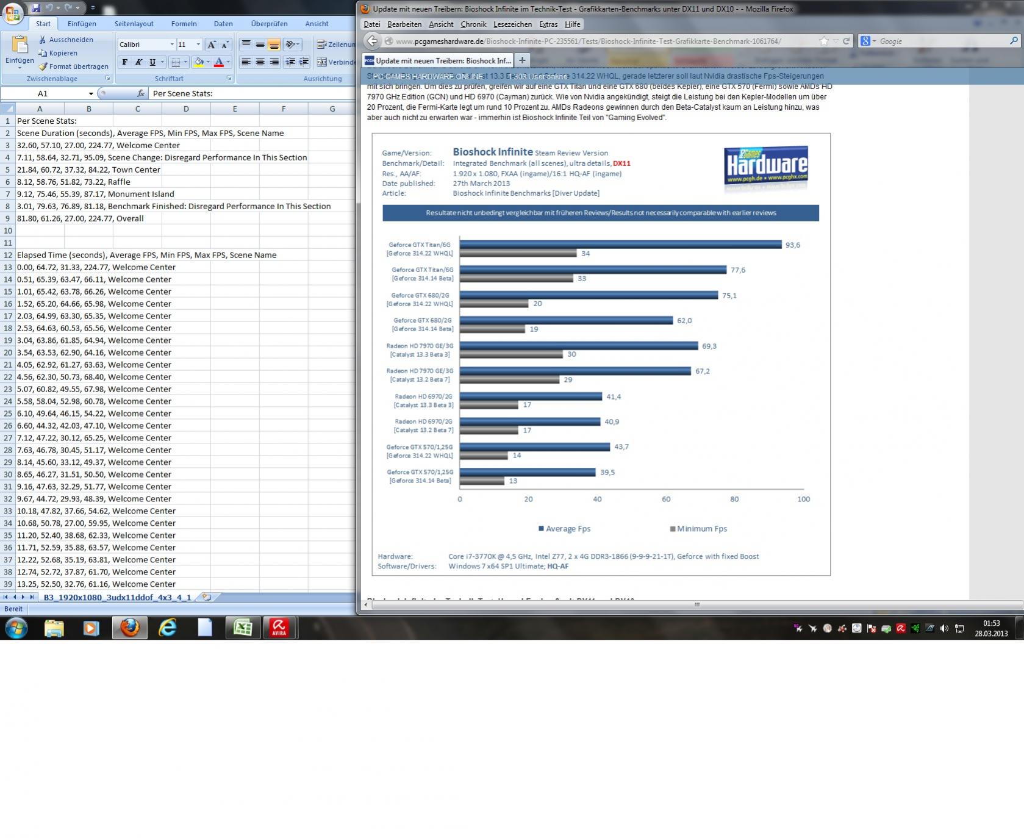This screenshot has height=838, width=1024.
Task: Apply cell borders icon
Action: (176, 62)
